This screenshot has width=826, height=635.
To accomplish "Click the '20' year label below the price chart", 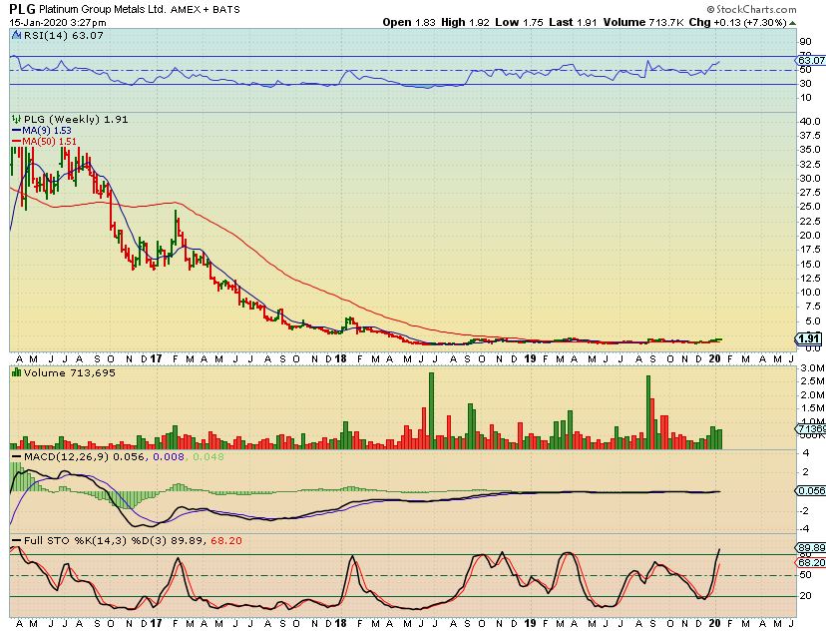I will coord(715,358).
